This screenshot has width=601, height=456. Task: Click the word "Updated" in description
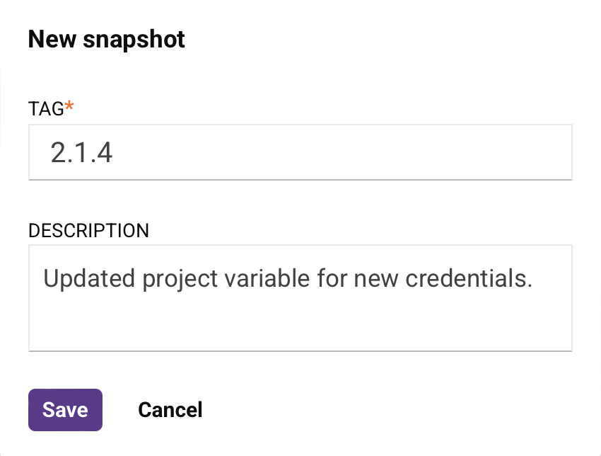pos(90,278)
